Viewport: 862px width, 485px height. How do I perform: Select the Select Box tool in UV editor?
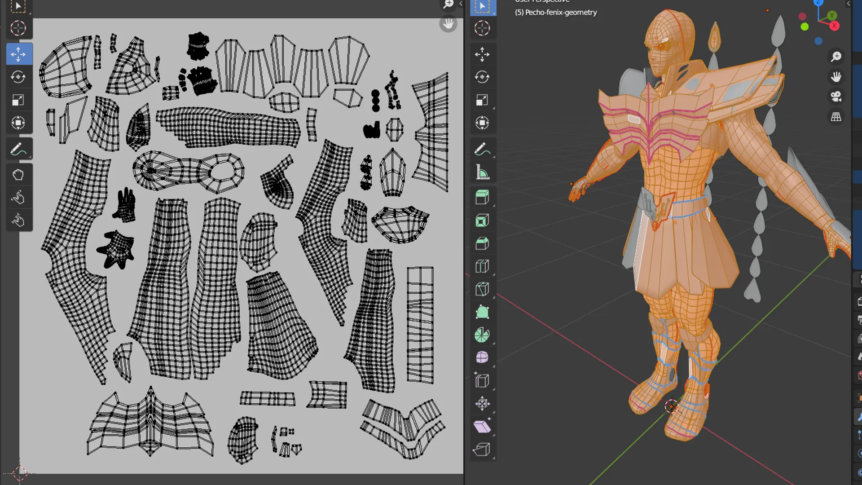pyautogui.click(x=18, y=6)
